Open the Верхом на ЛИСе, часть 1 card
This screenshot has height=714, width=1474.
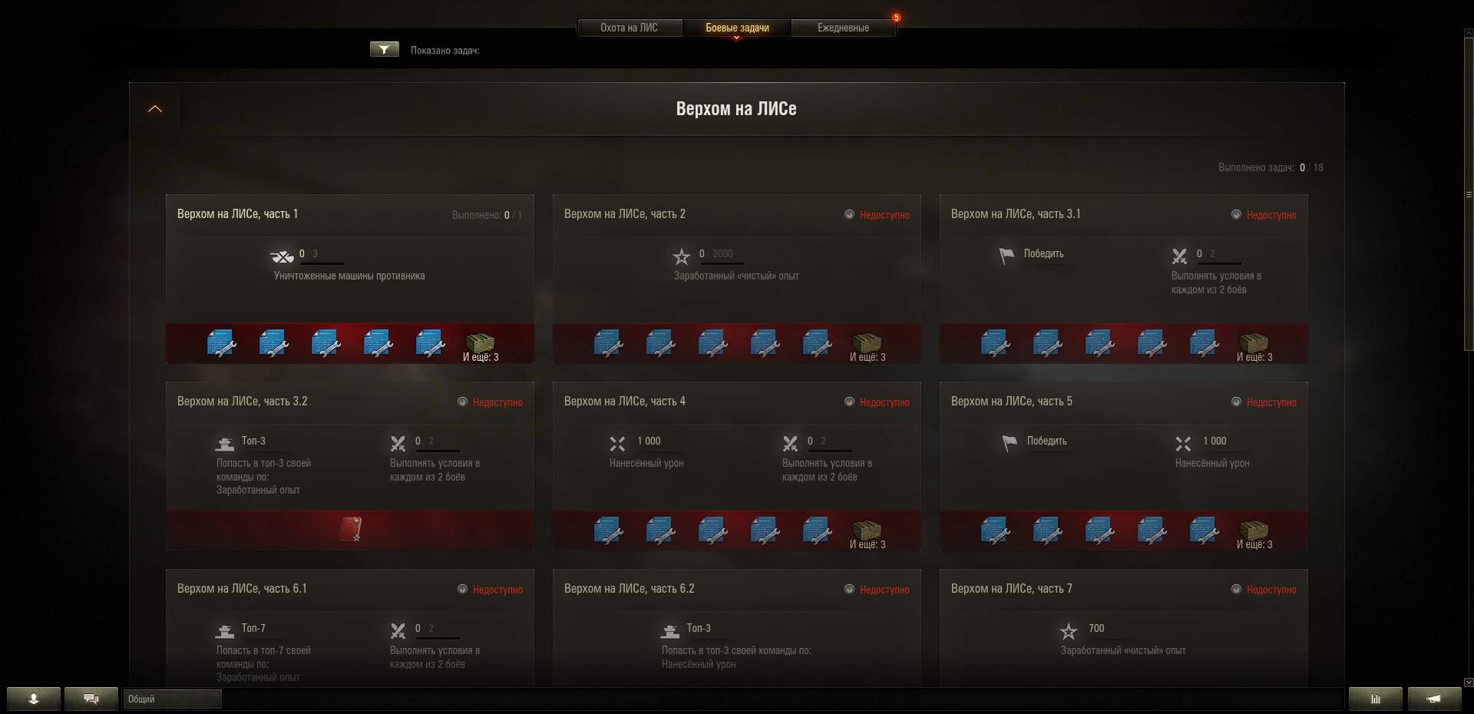(x=350, y=278)
